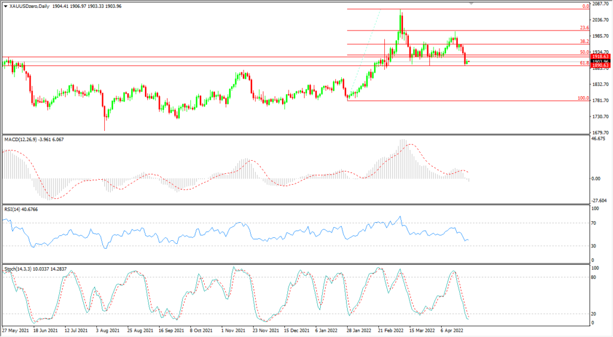
Task: Select the 23.6 Fibonacci level label
Action: (584, 27)
